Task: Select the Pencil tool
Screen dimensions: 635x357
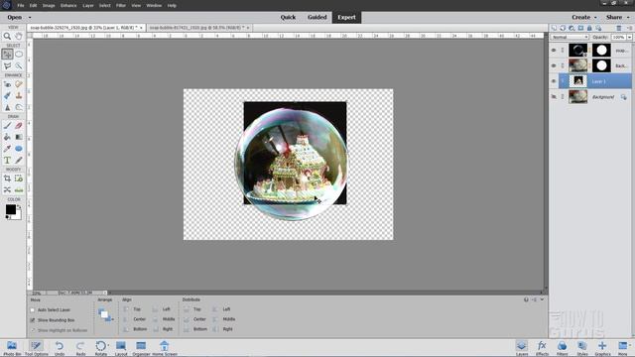Action: click(x=19, y=161)
